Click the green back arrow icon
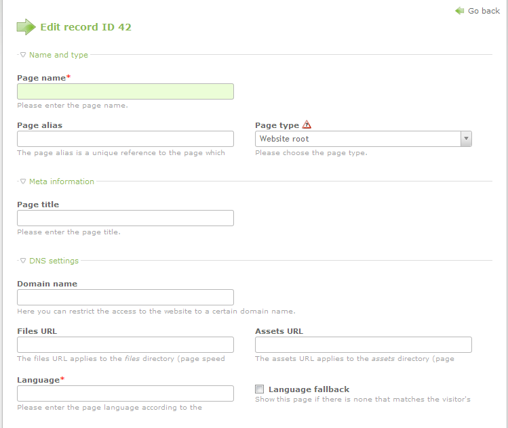 tap(460, 11)
